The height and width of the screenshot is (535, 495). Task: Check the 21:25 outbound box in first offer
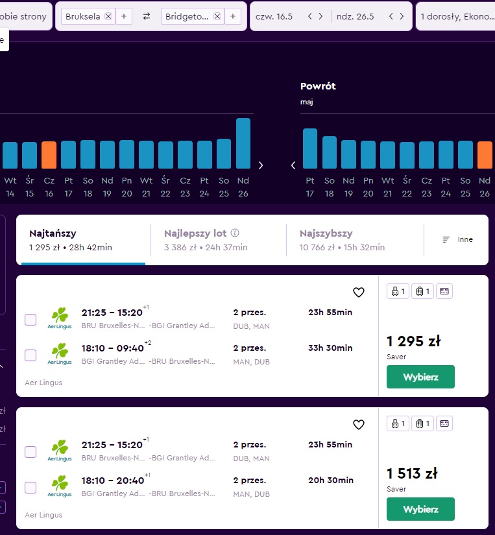point(30,320)
